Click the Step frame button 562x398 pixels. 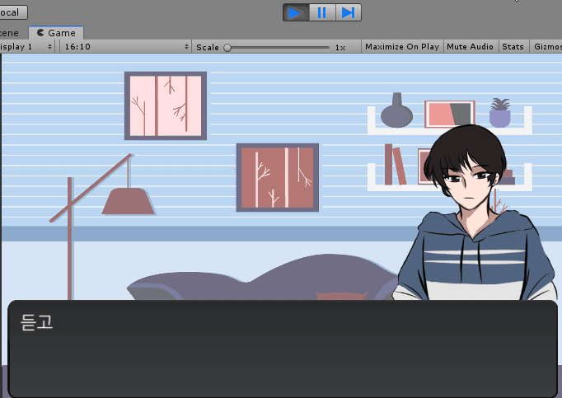[x=349, y=13]
